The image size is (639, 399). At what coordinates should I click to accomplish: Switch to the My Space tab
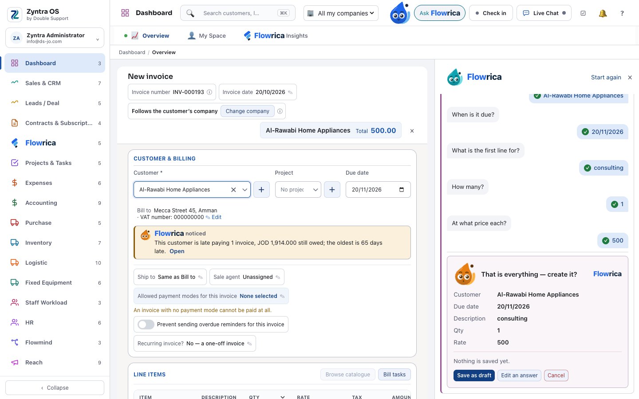(x=207, y=36)
